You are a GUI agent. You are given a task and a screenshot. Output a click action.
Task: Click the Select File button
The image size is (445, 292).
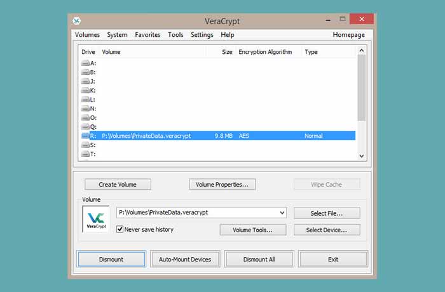(327, 213)
